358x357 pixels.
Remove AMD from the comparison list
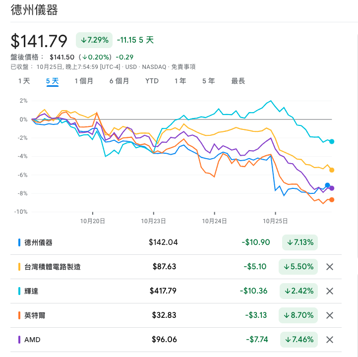tap(329, 340)
